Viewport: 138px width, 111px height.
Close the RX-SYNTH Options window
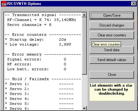(x=134, y=4)
